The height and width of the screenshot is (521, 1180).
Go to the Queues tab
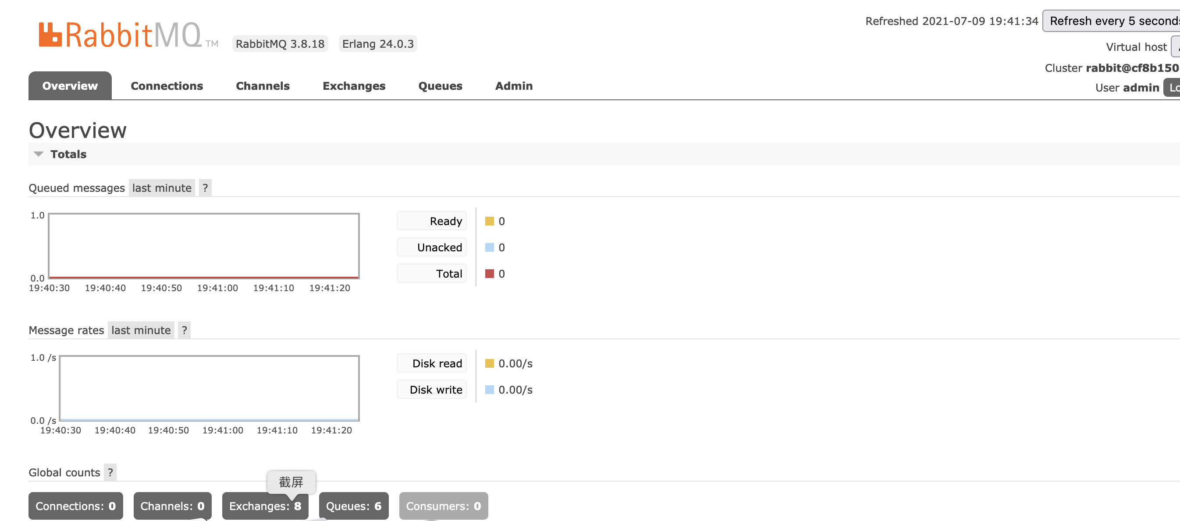coord(440,86)
